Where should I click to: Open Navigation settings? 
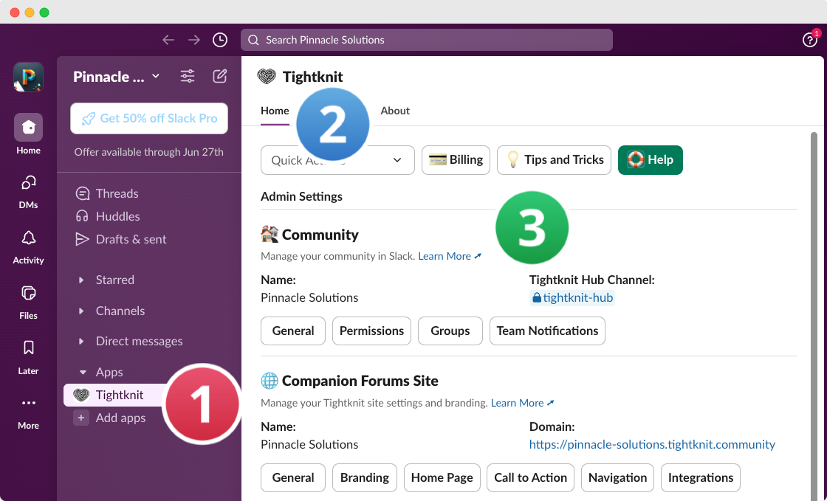tap(617, 478)
